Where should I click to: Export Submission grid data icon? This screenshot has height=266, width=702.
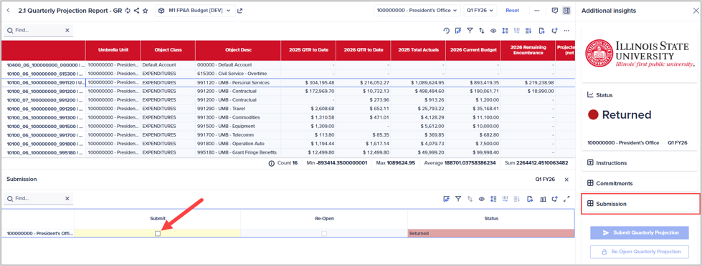[x=530, y=199]
